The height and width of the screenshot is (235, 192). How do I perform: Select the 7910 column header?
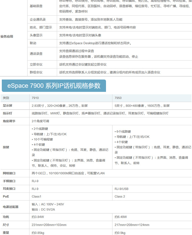[35, 98]
